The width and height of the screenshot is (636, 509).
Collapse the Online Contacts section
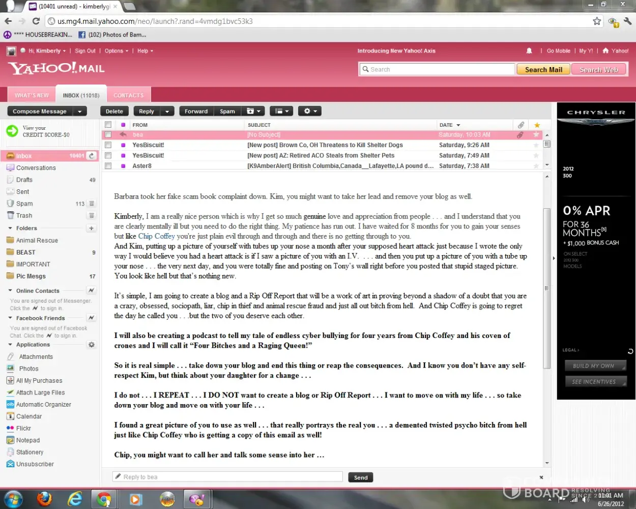pyautogui.click(x=10, y=291)
